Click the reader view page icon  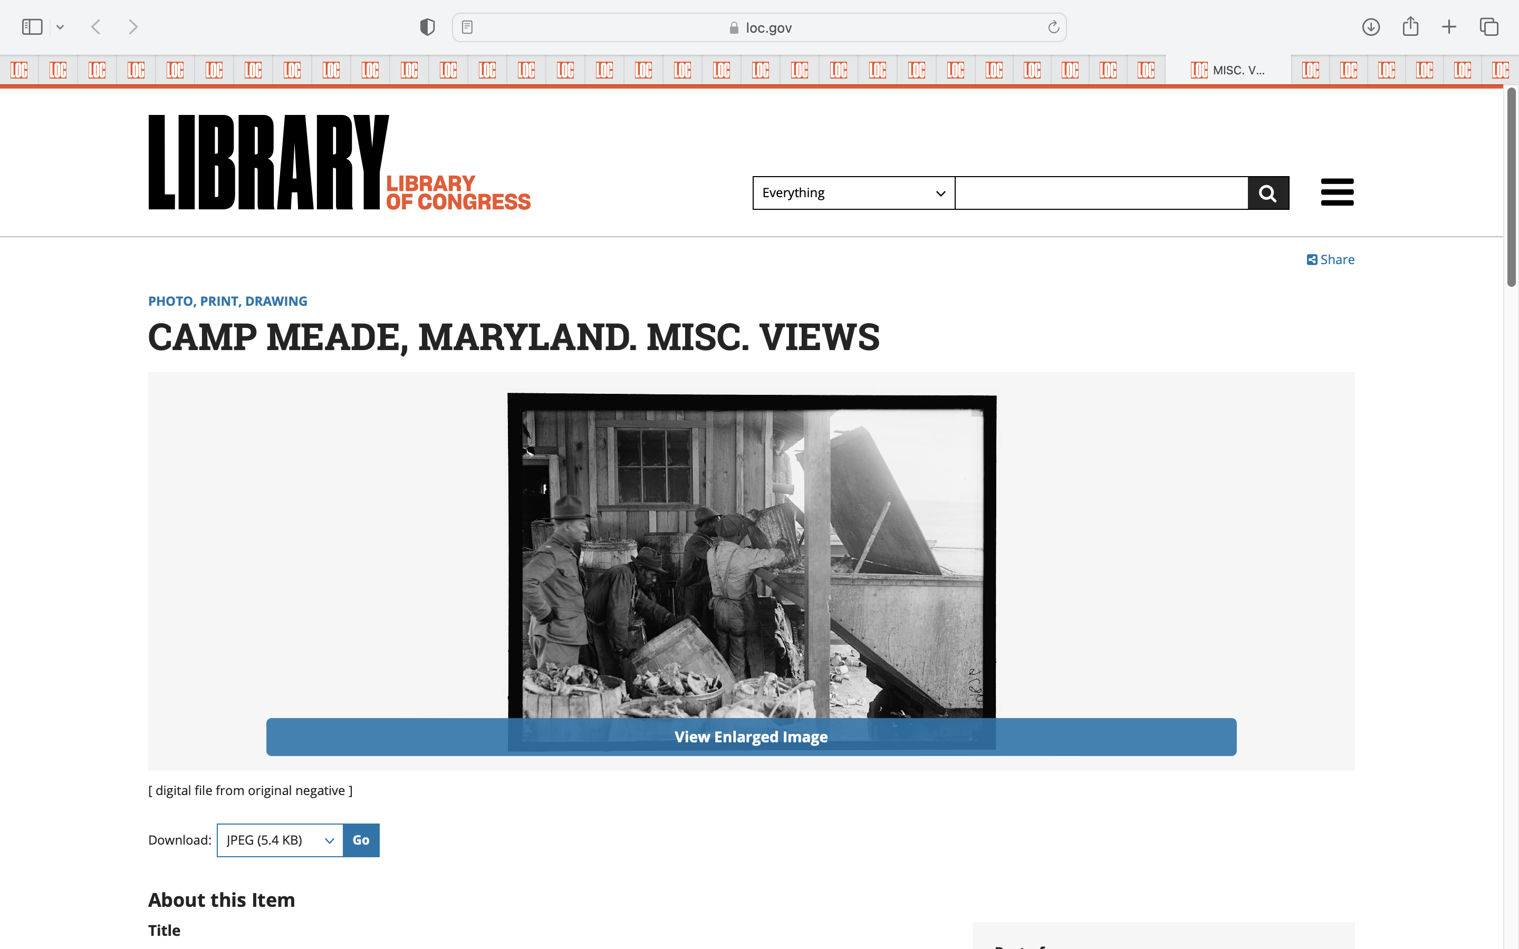(x=467, y=27)
